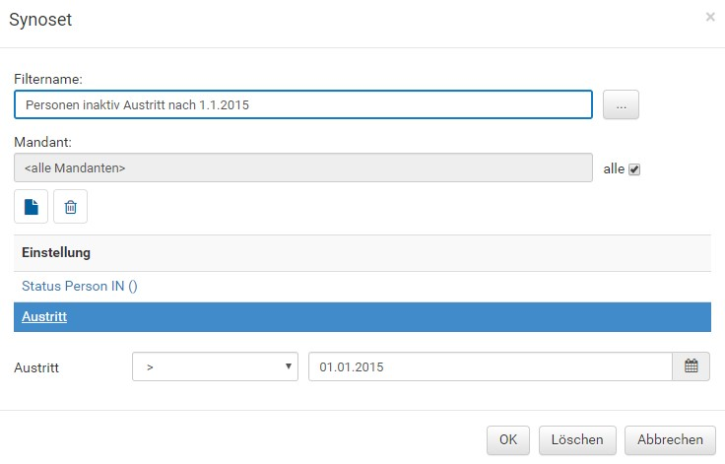The height and width of the screenshot is (464, 725).
Task: Close the Synoset dialog with X
Action: pos(710,17)
